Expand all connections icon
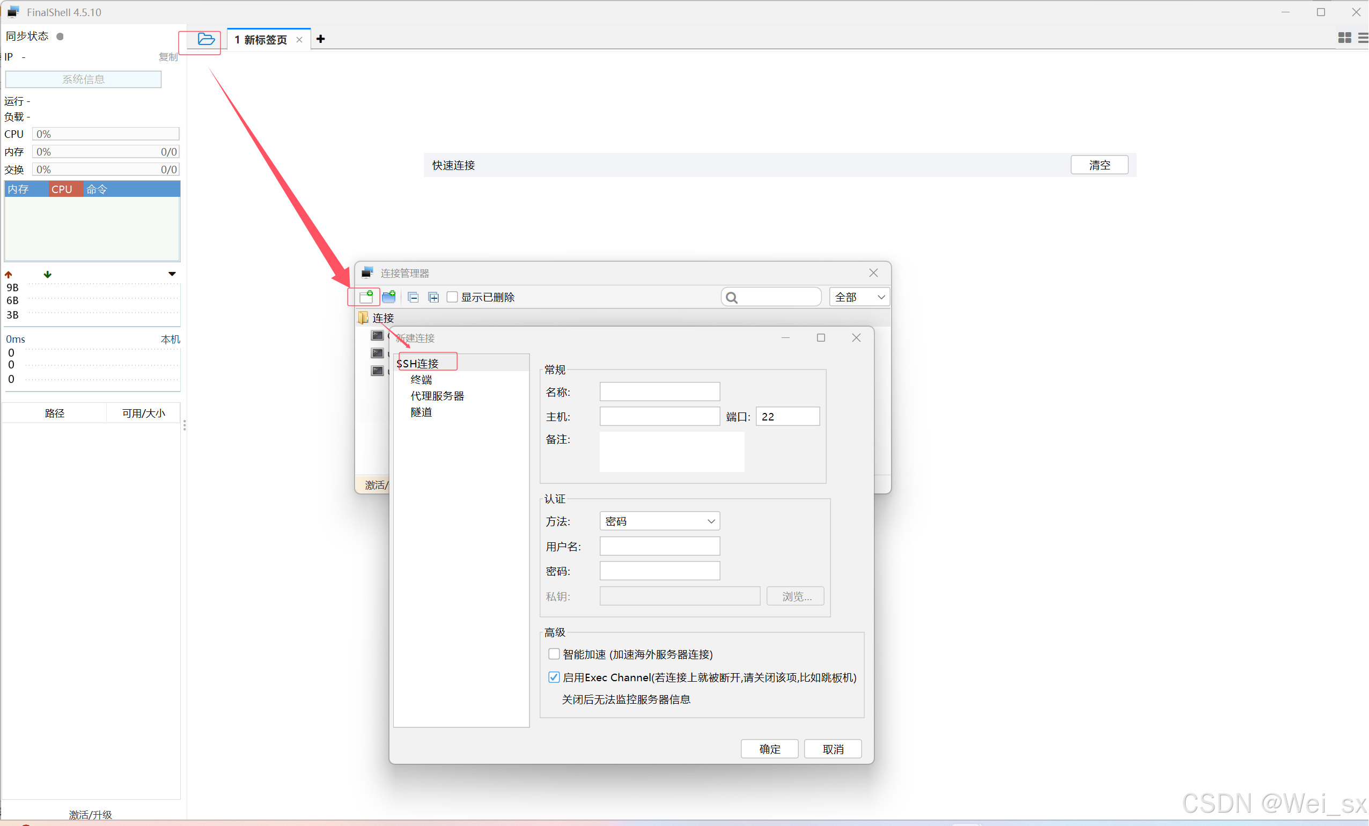The image size is (1369, 826). click(x=433, y=297)
